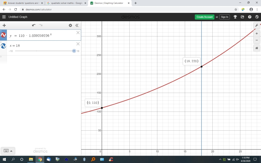
Task: Open Windows taskbar search
Action: click(13, 159)
